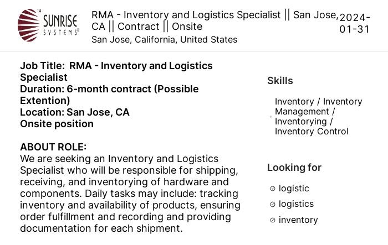Click the ABOUT ROLE heading
Viewport: 388px width, 245px height.
53,147
